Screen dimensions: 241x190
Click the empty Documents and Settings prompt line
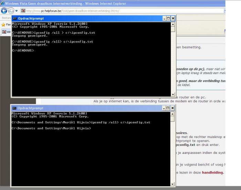[x=51, y=128]
